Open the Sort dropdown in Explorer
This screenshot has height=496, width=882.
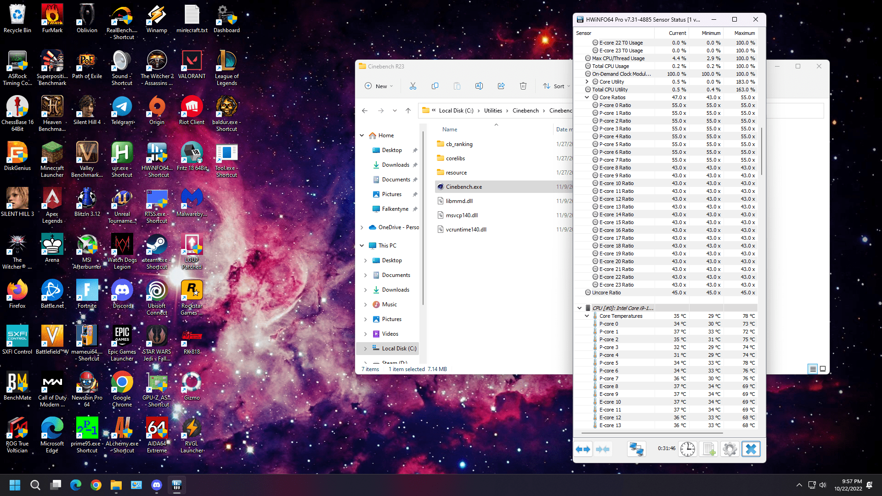556,86
